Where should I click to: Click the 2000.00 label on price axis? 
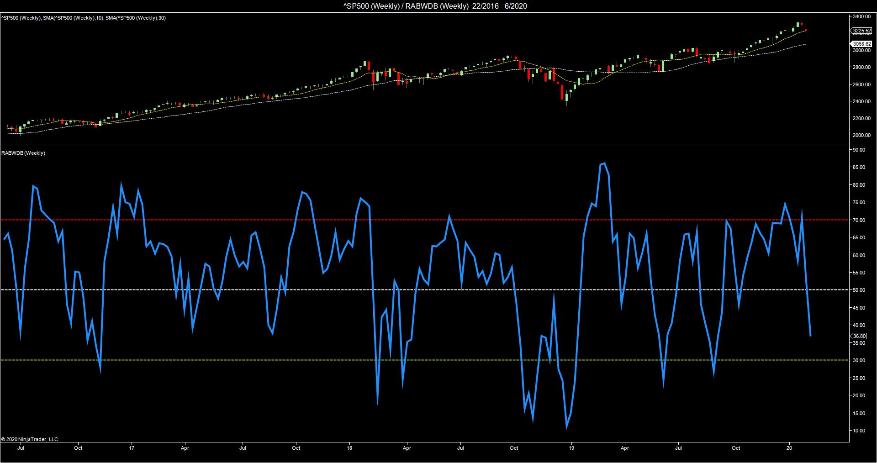[x=862, y=135]
